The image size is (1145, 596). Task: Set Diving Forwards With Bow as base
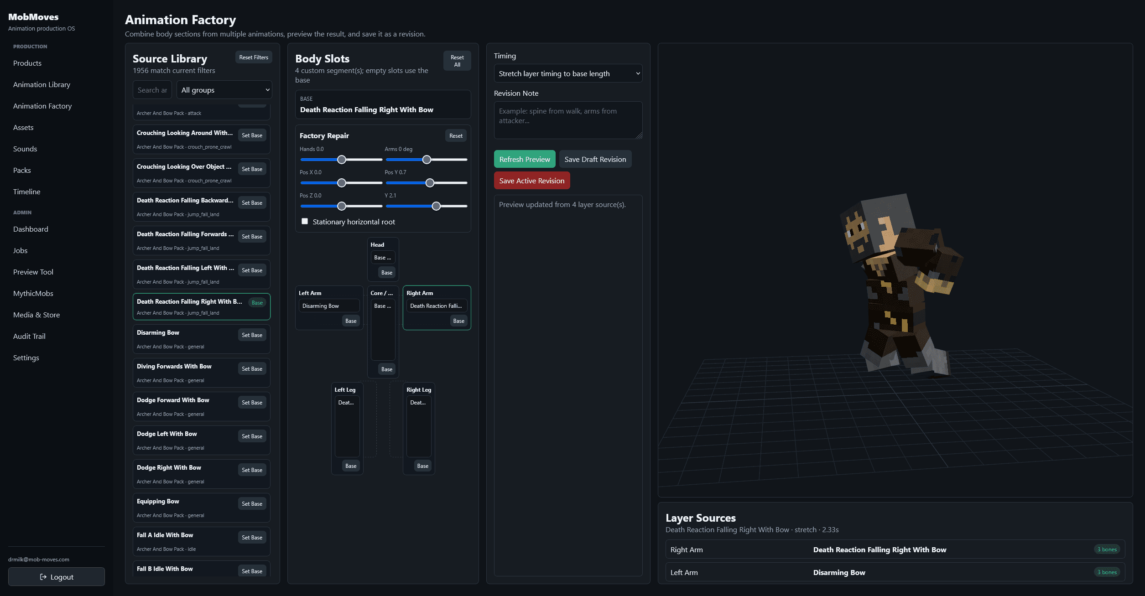pos(252,369)
